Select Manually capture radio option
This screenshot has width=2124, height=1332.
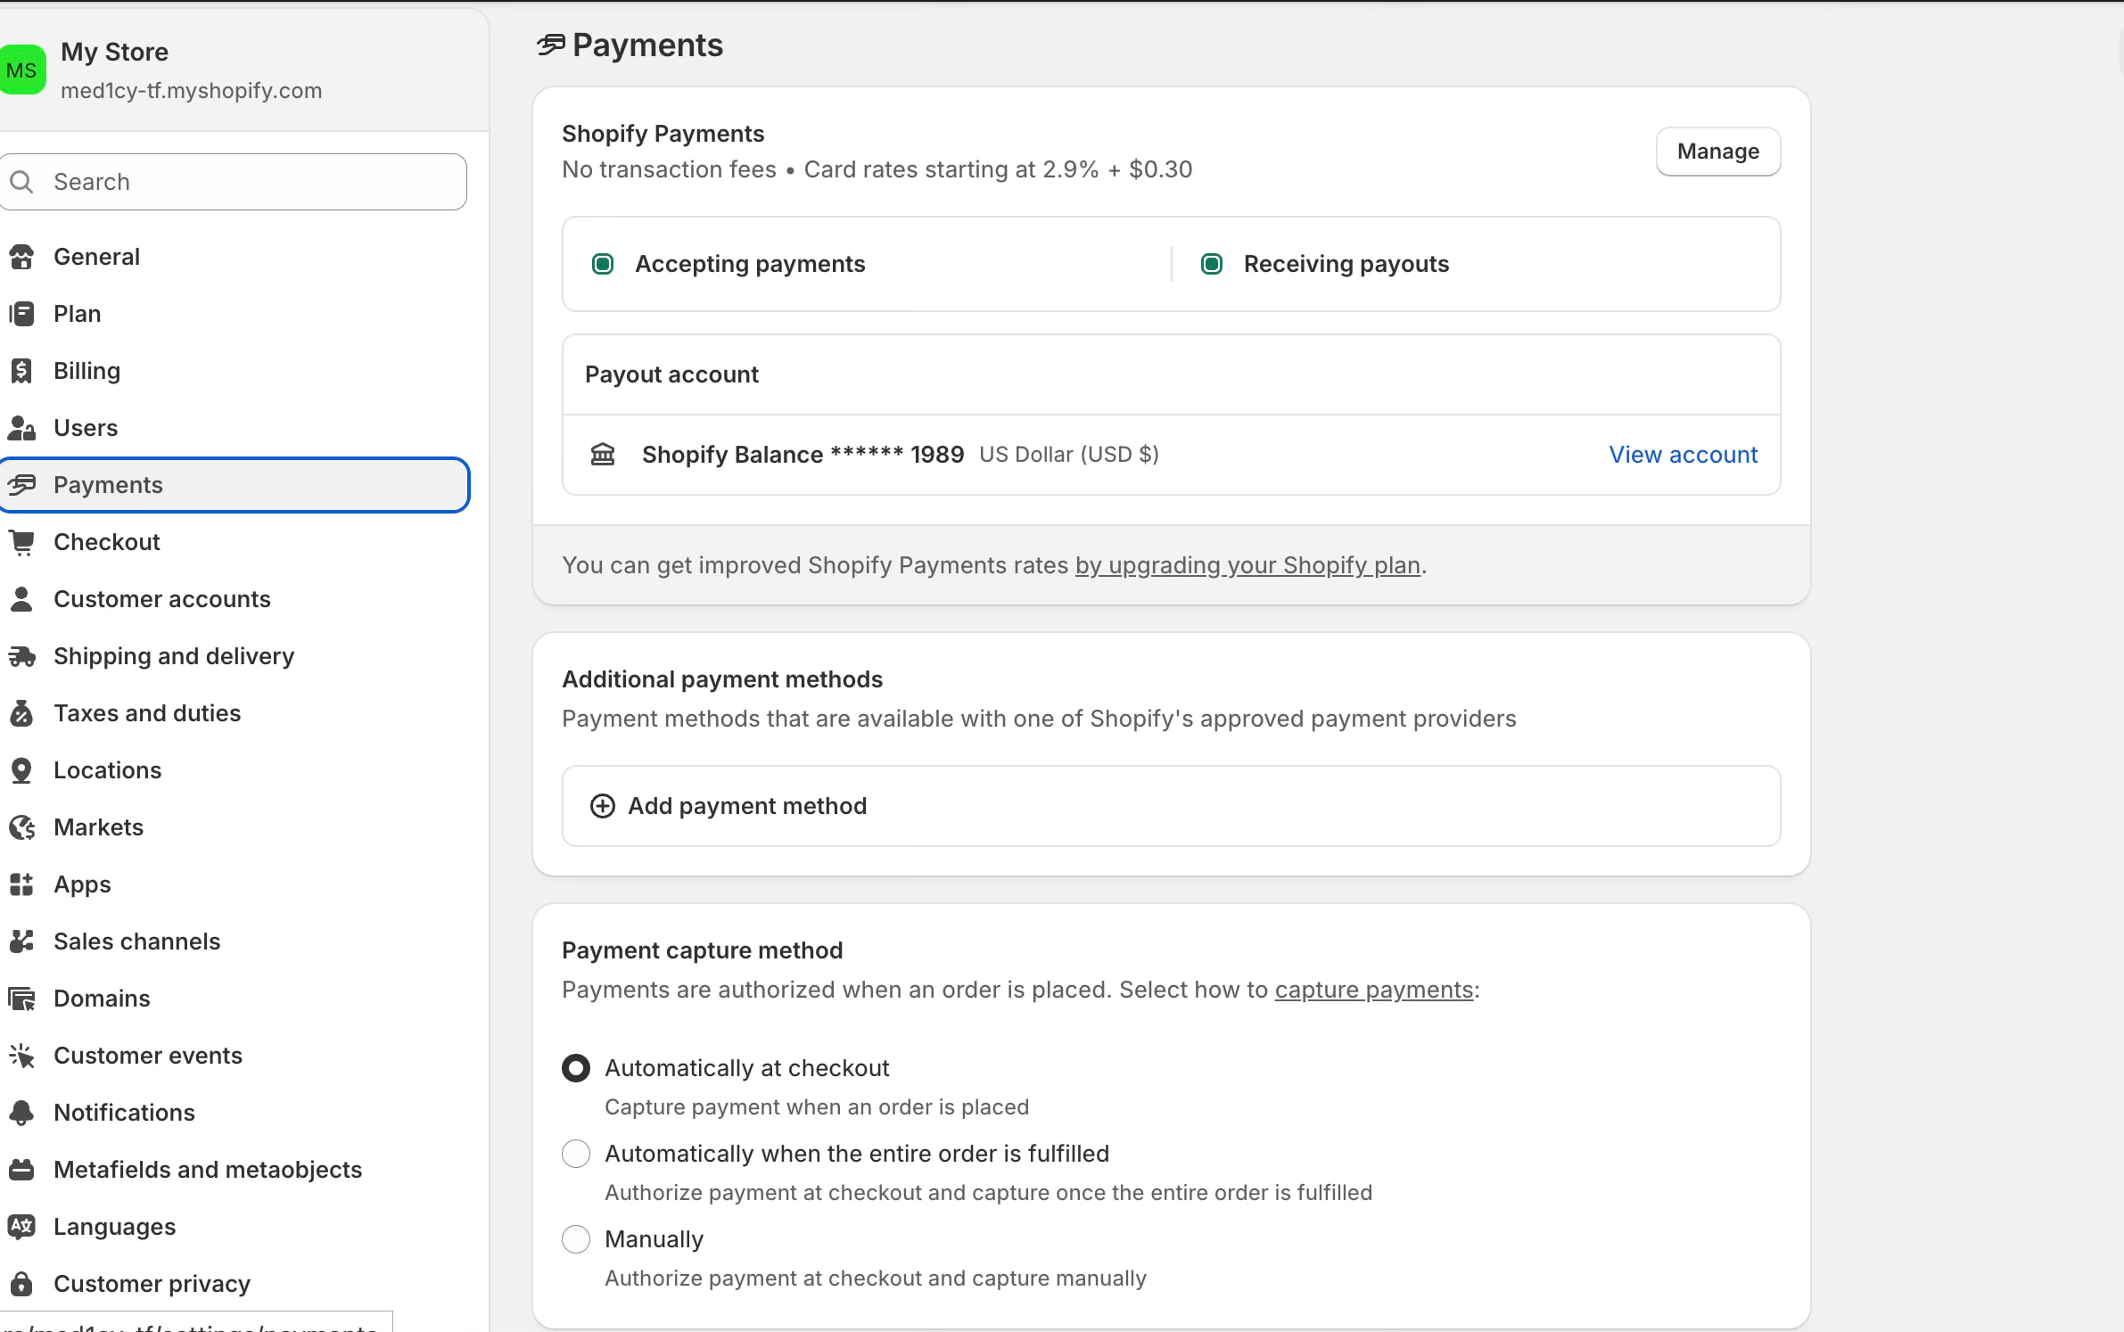576,1239
